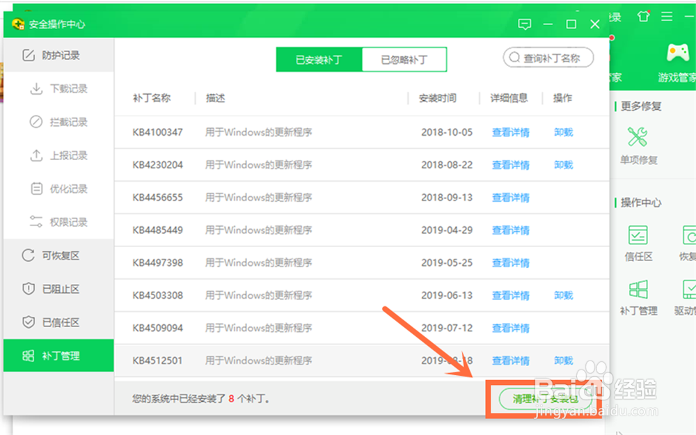The width and height of the screenshot is (696, 435).
Task: Select the 已安装补丁 tab
Action: tap(319, 59)
